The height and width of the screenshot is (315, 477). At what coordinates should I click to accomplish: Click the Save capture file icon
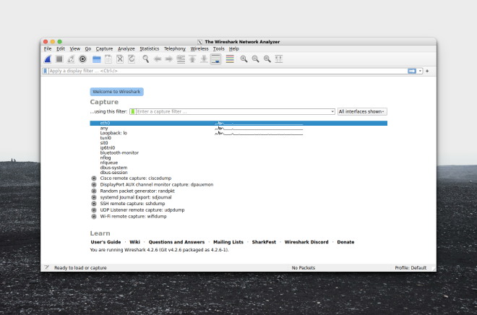coord(108,59)
